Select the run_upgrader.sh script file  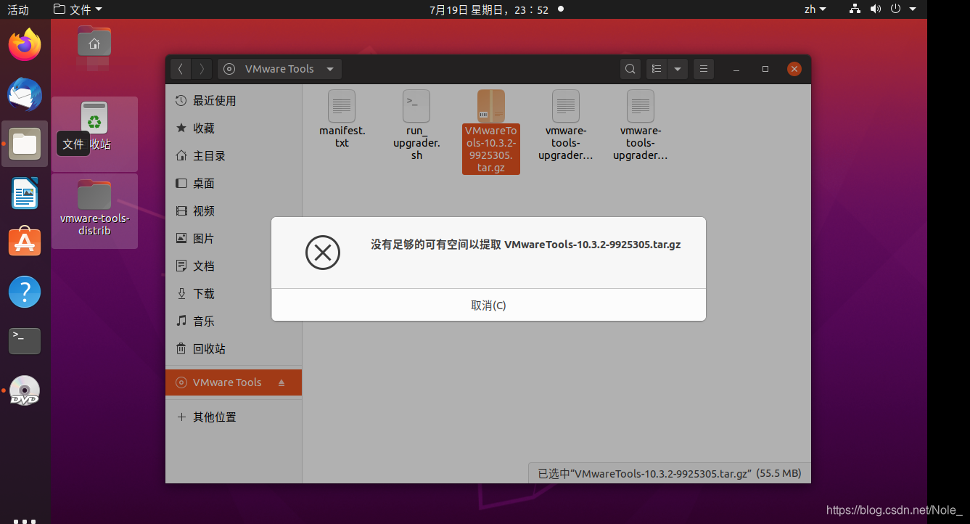[416, 125]
